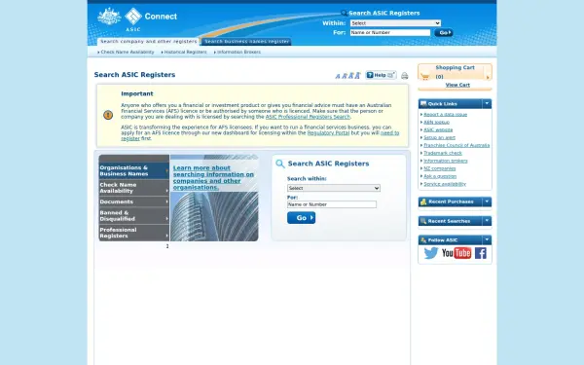Select Organisations & Business Names menu item
This screenshot has height=365, width=584.
point(134,170)
